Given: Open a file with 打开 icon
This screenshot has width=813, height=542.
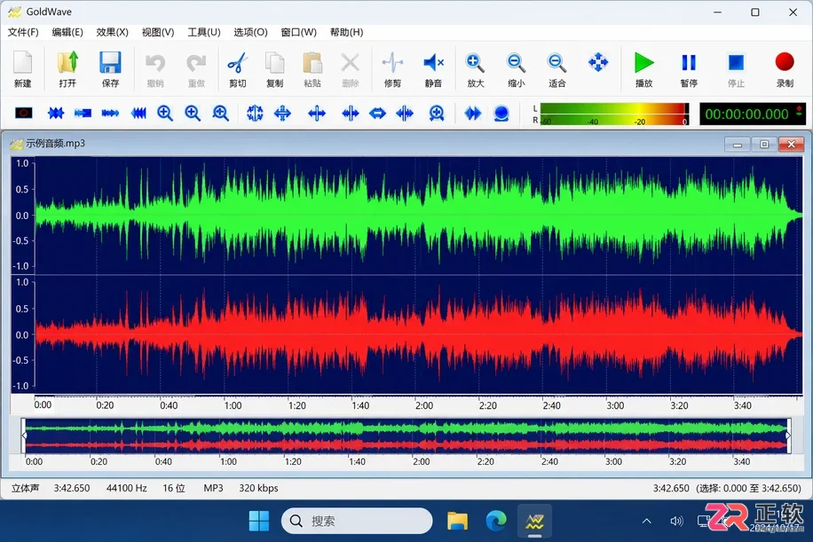Looking at the screenshot, I should click(x=67, y=69).
